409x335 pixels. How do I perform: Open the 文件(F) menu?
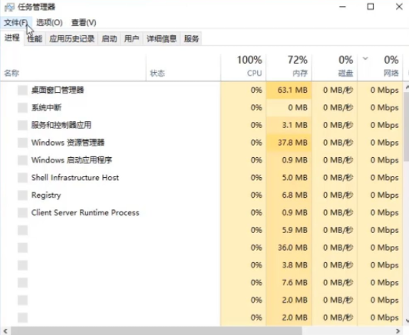pos(15,23)
